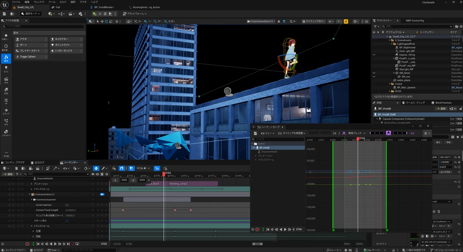Viewport: 463px width, 252px height.
Task: Open the ライティングあり view mode dropdown
Action: point(314,21)
